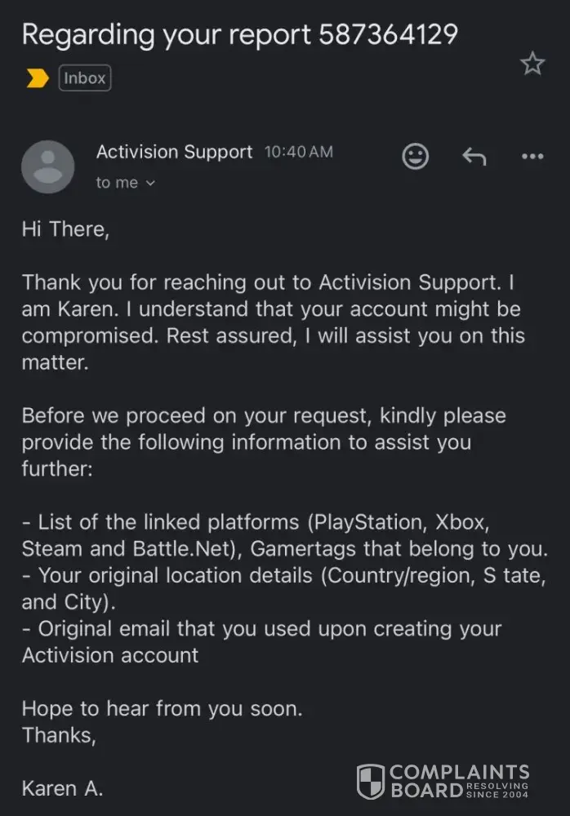Click the "Hope to hear from you soon" line
This screenshot has height=816, width=570.
tap(162, 708)
